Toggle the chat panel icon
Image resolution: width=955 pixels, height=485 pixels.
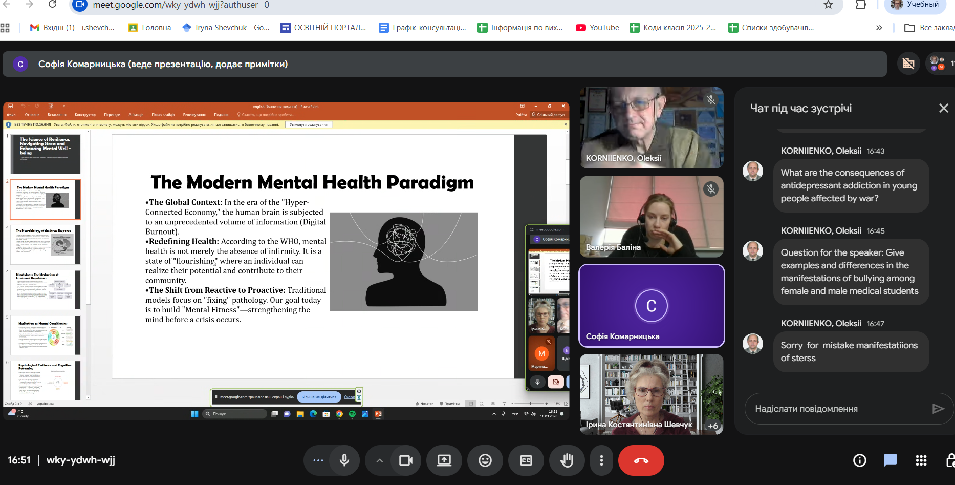(890, 460)
